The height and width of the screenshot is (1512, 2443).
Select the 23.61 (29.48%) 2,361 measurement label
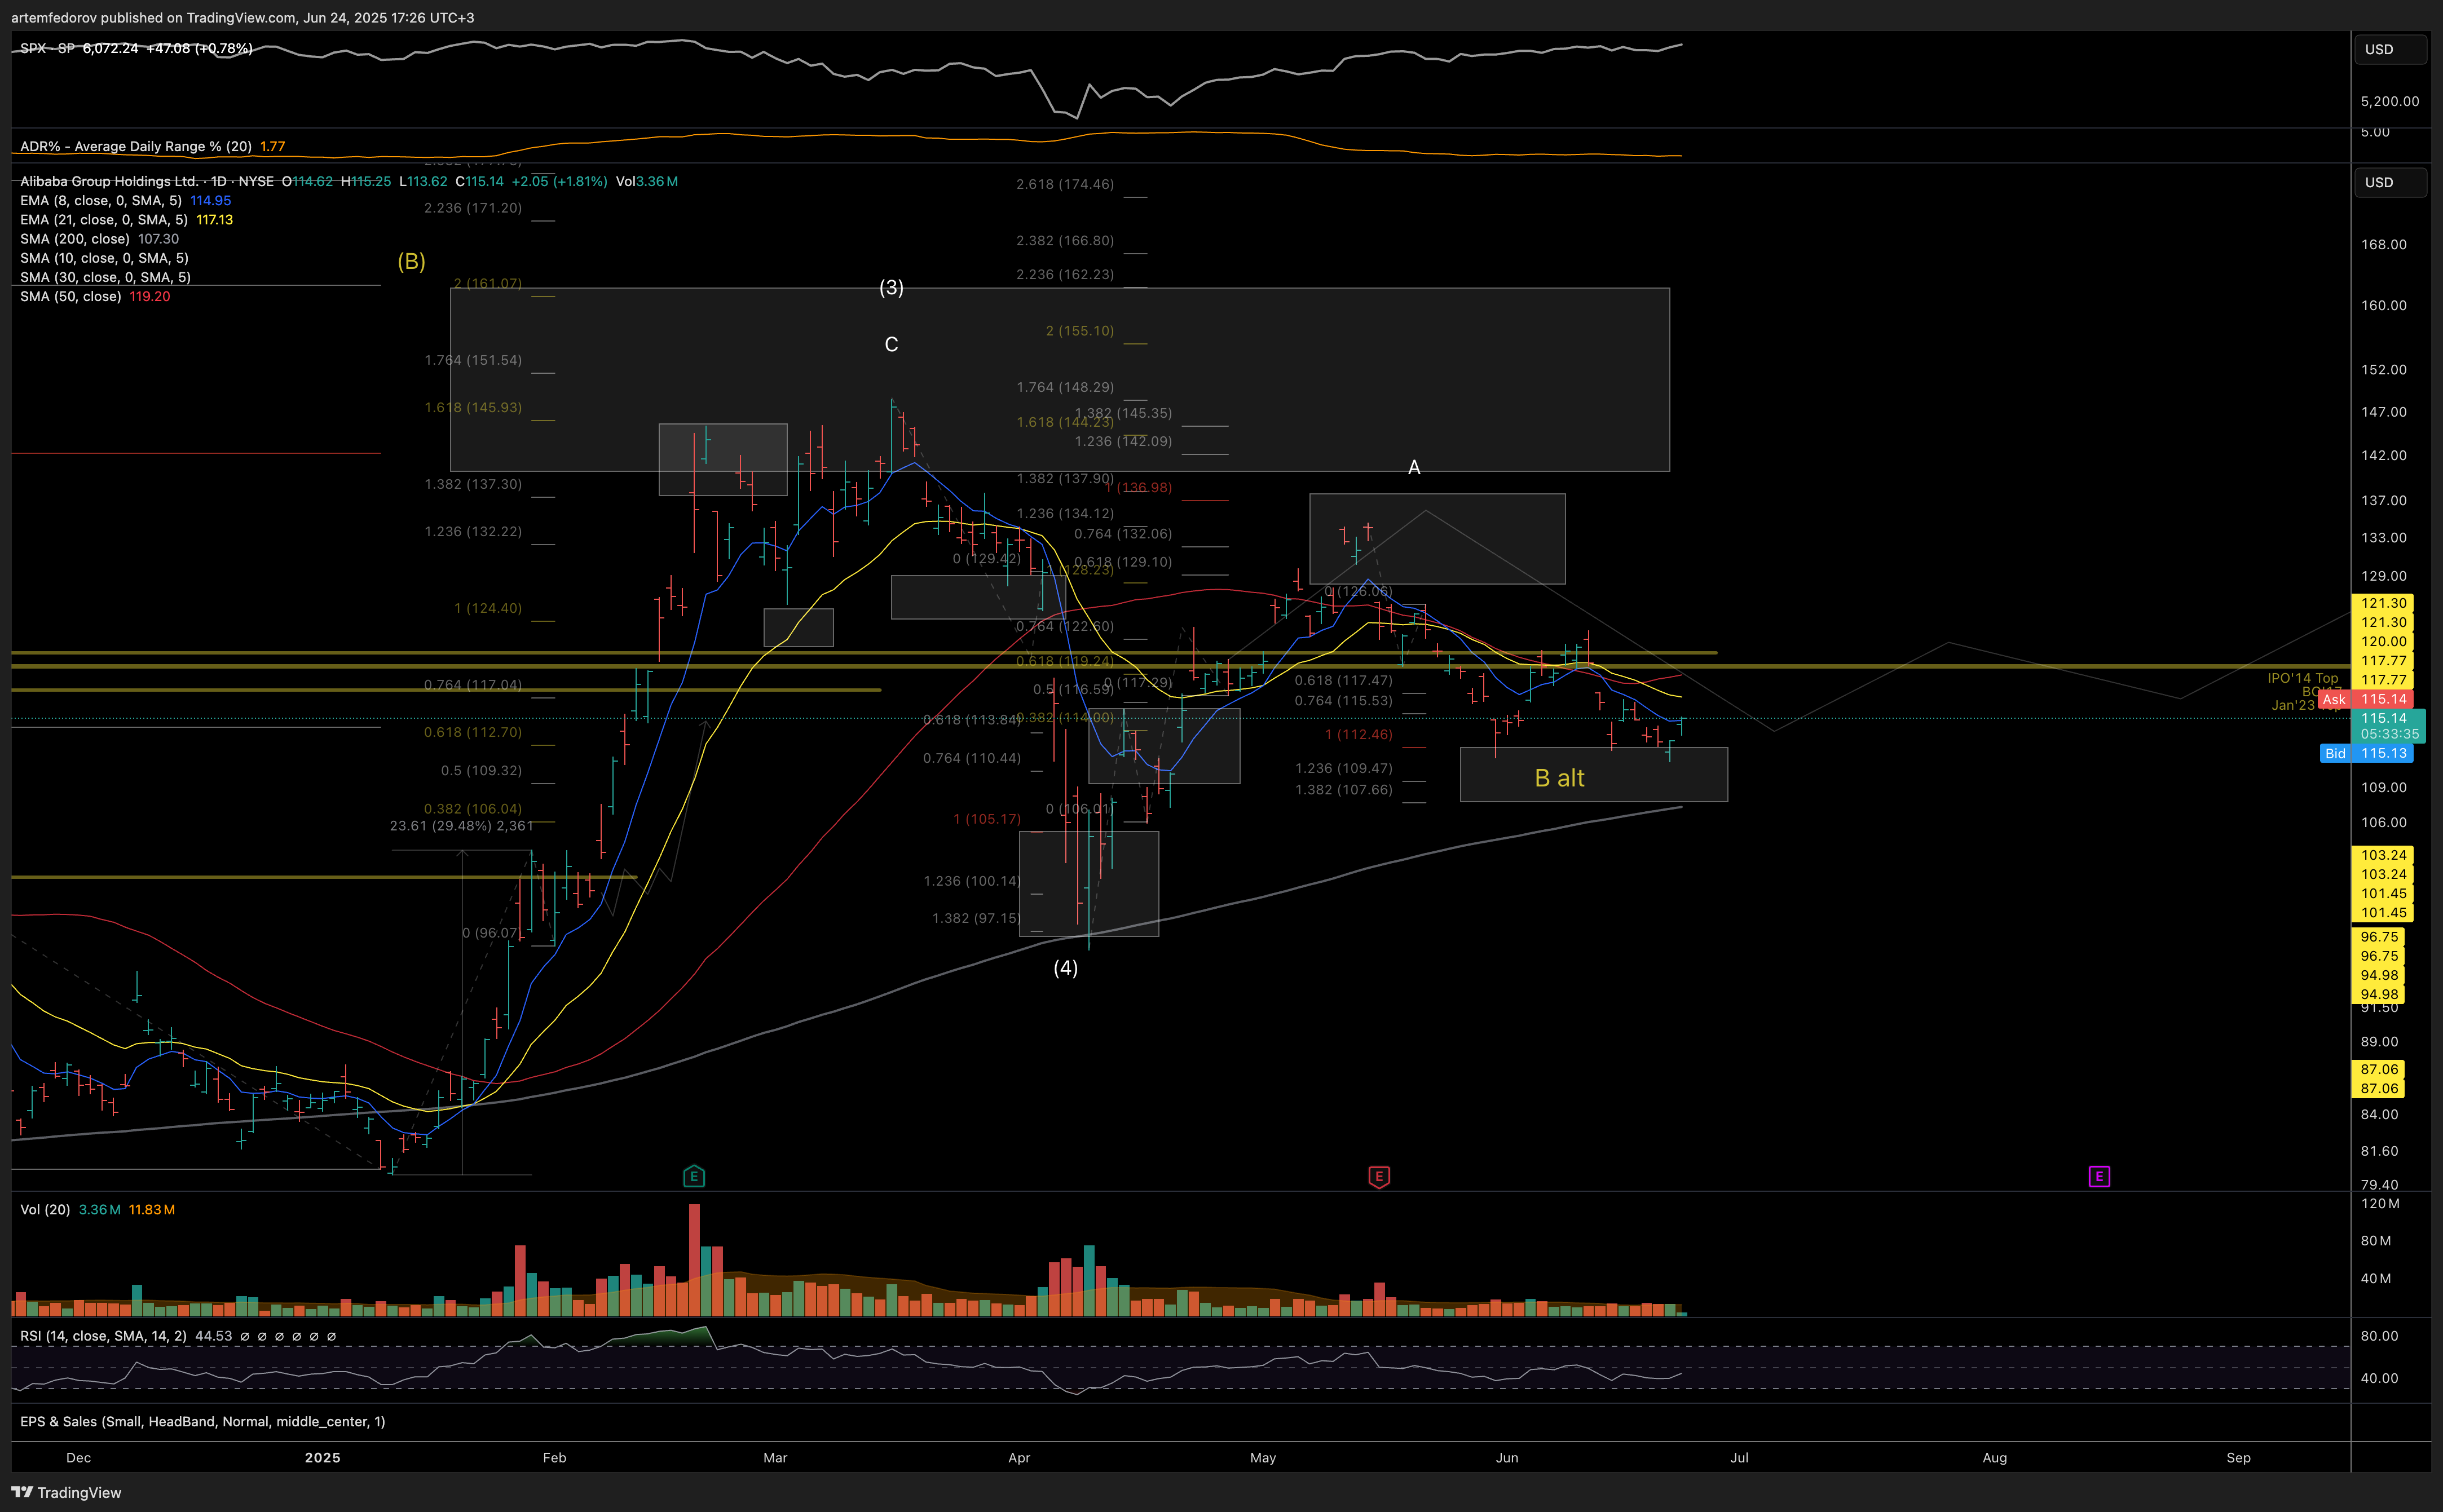tap(461, 826)
